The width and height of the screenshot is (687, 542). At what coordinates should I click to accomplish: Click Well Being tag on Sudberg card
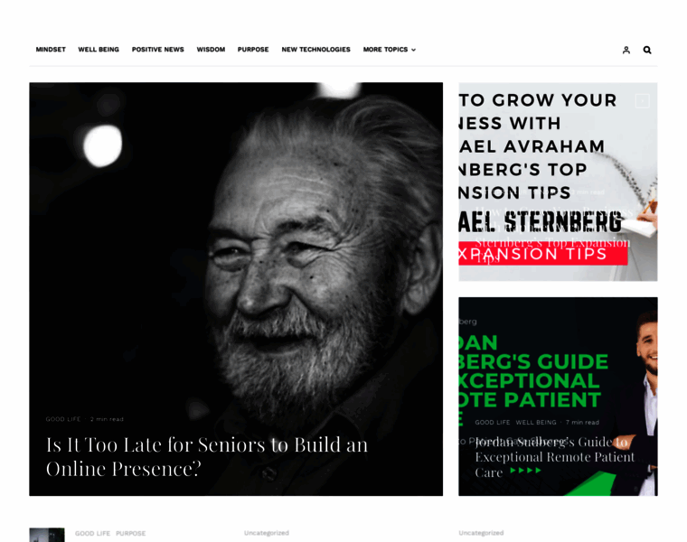pyautogui.click(x=536, y=423)
